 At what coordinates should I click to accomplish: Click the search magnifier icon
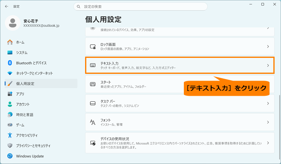(79, 7)
